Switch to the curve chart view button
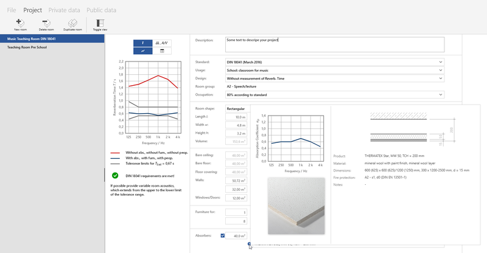 (x=143, y=52)
